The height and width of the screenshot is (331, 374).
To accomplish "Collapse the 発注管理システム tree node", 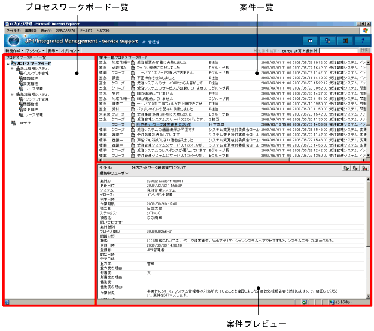I will pyautogui.click(x=12, y=94).
